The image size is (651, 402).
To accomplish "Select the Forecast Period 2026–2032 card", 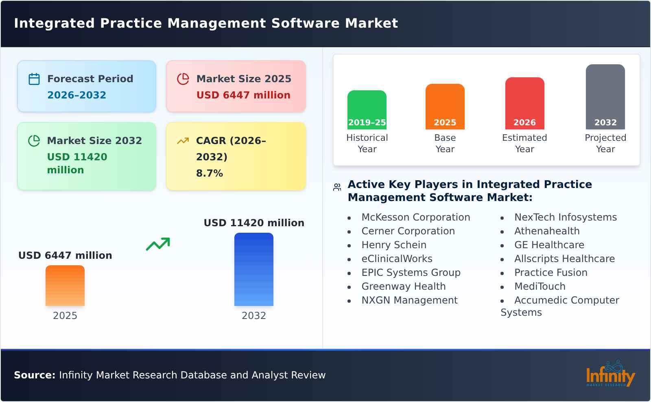I will click(87, 86).
